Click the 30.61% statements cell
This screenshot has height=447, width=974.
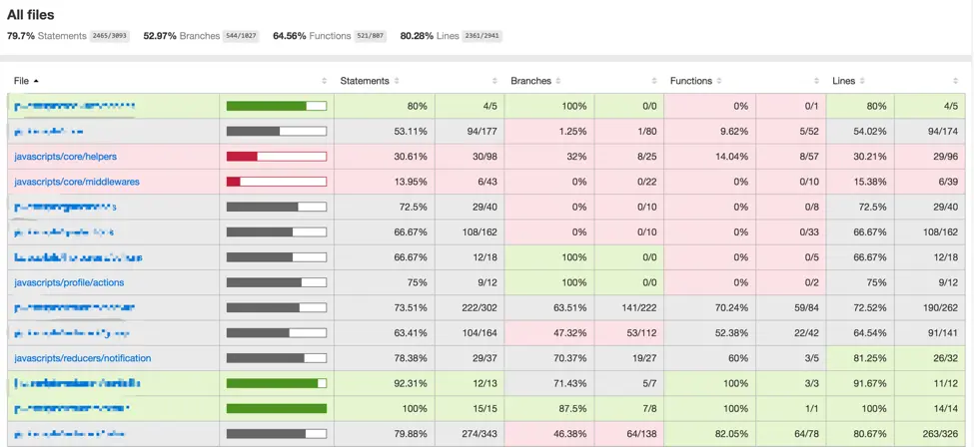pyautogui.click(x=385, y=157)
